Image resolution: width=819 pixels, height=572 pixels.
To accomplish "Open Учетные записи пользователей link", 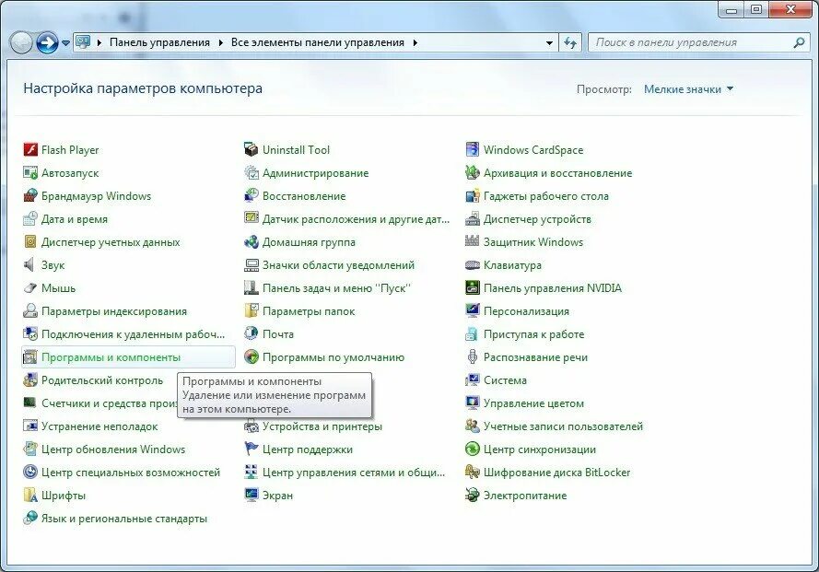I will pos(563,426).
